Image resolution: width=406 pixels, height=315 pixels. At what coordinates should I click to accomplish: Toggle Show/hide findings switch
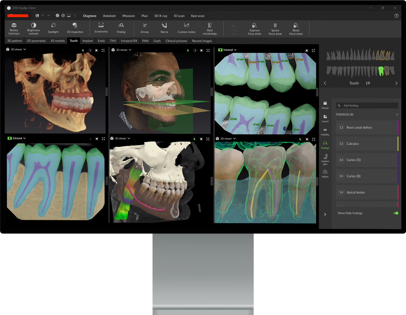[396, 213]
